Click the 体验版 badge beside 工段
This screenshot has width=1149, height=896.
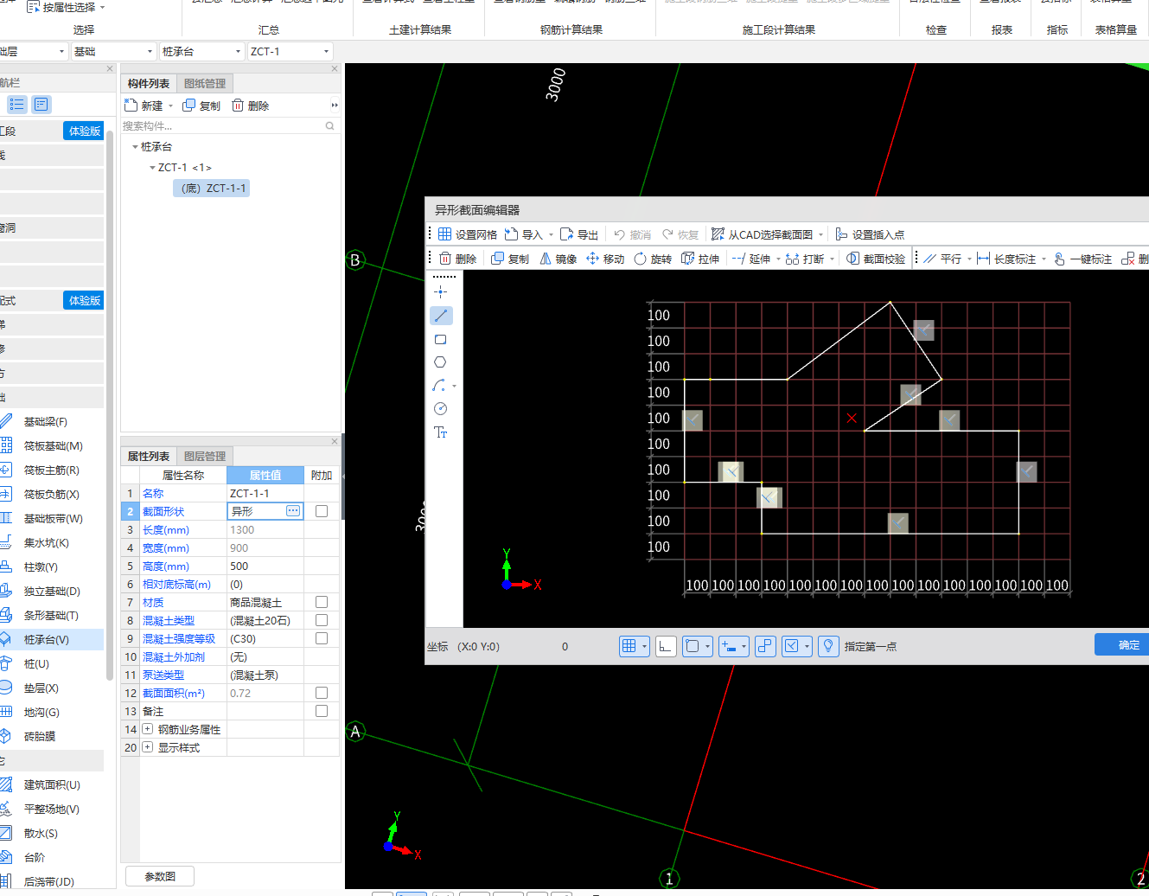(85, 131)
